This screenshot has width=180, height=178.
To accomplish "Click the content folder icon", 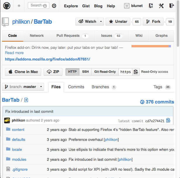I will [8, 129].
